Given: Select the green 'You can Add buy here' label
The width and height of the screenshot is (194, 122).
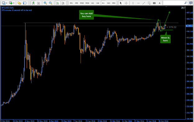Looking at the screenshot, I should point(86,15).
